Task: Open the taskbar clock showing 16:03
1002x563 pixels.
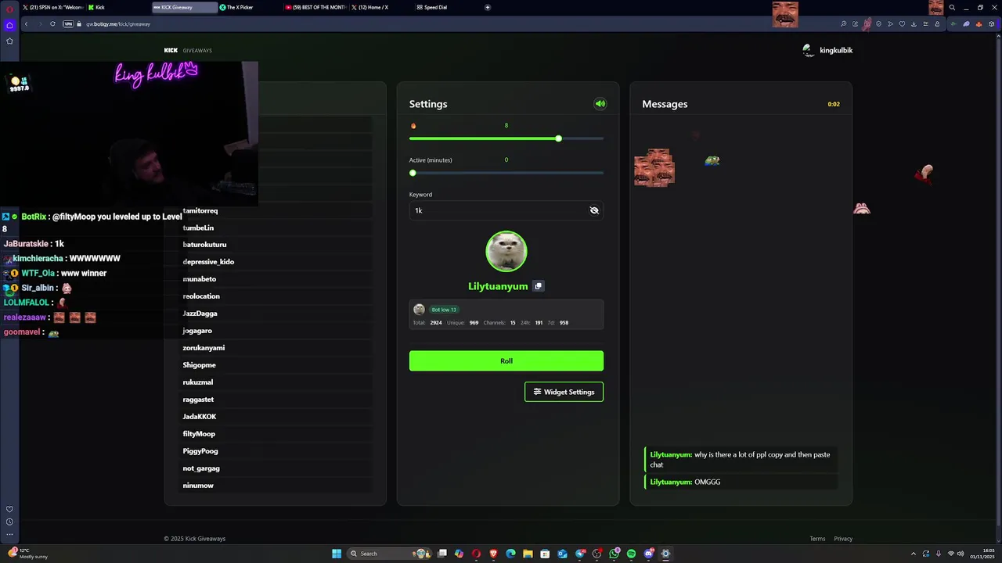Action: (x=982, y=554)
